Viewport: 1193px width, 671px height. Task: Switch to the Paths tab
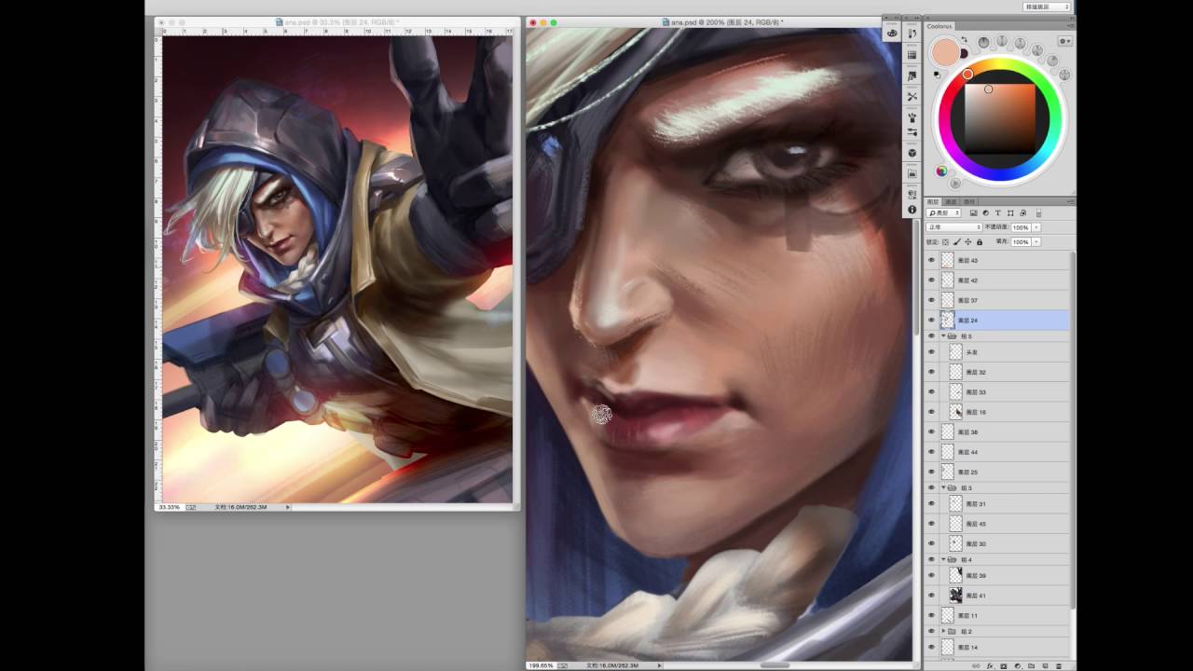969,201
